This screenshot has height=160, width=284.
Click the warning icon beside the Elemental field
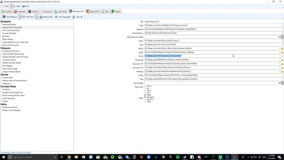(282, 60)
